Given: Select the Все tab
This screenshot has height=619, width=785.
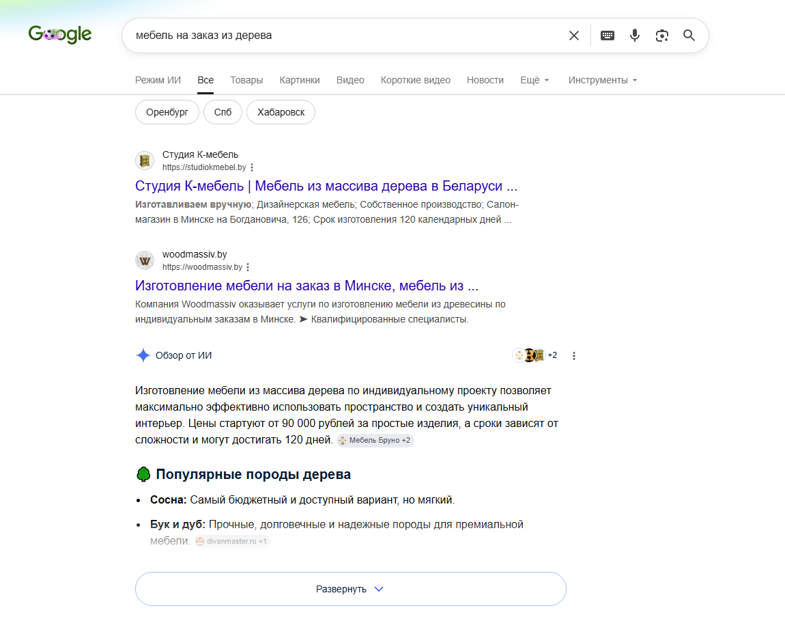Looking at the screenshot, I should (x=205, y=80).
